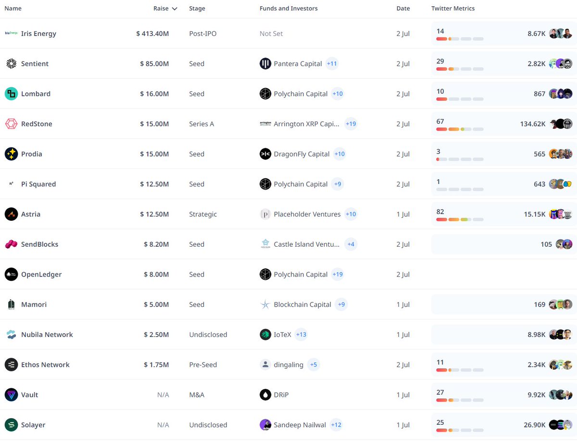Expand the +4 investors badge for SendBlocks
577x444 pixels.
click(x=351, y=244)
